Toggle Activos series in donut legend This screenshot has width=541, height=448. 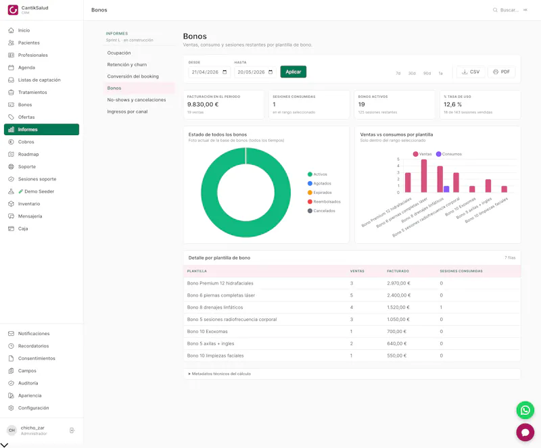coord(317,174)
